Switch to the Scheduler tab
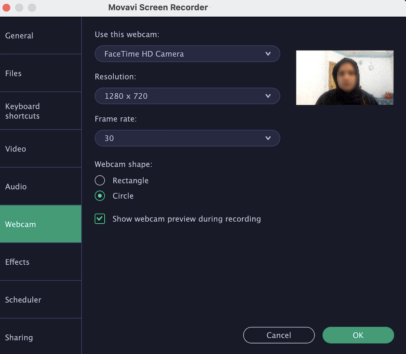406x354 pixels. 41,300
